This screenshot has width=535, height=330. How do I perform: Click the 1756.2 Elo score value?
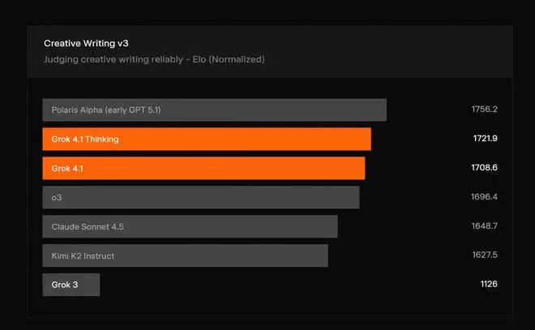[484, 109]
